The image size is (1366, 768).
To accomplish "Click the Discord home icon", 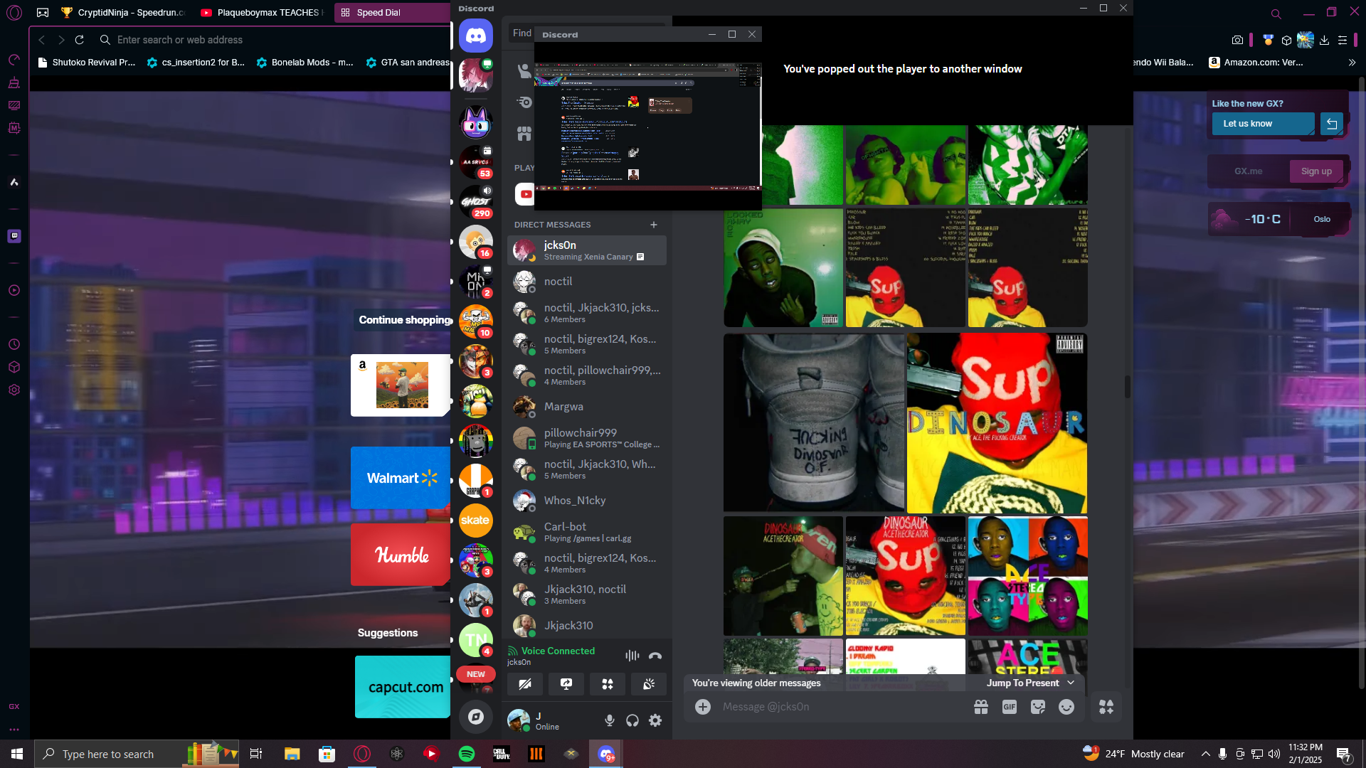I will coord(476,35).
